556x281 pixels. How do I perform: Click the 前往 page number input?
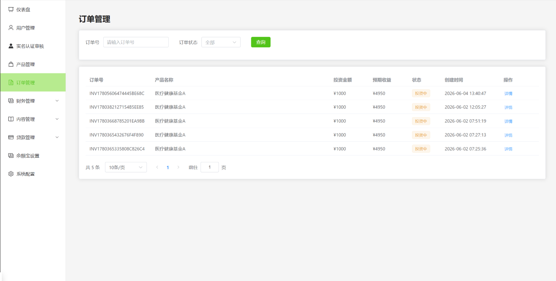point(210,167)
